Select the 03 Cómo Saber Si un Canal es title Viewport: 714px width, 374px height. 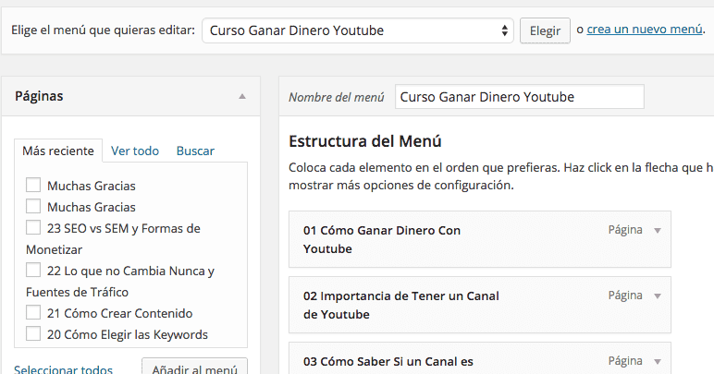click(x=388, y=362)
